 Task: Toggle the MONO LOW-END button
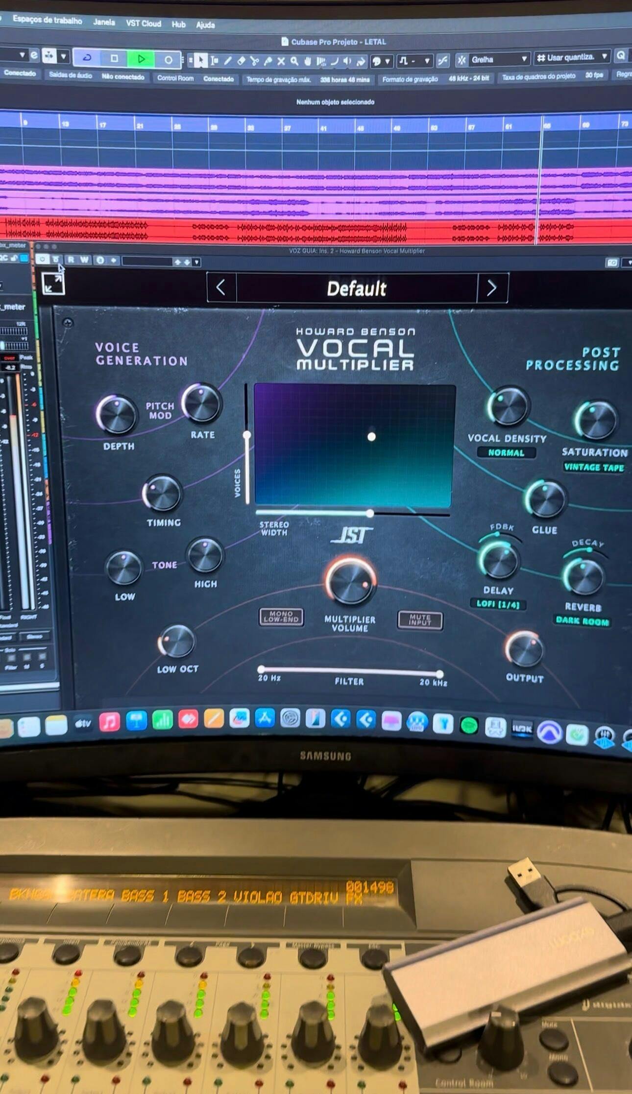(281, 617)
